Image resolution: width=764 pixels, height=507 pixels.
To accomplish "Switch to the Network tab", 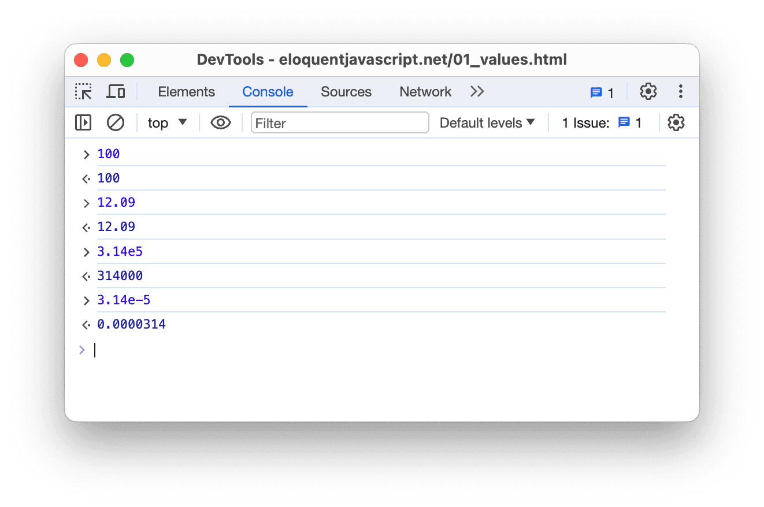I will (425, 91).
